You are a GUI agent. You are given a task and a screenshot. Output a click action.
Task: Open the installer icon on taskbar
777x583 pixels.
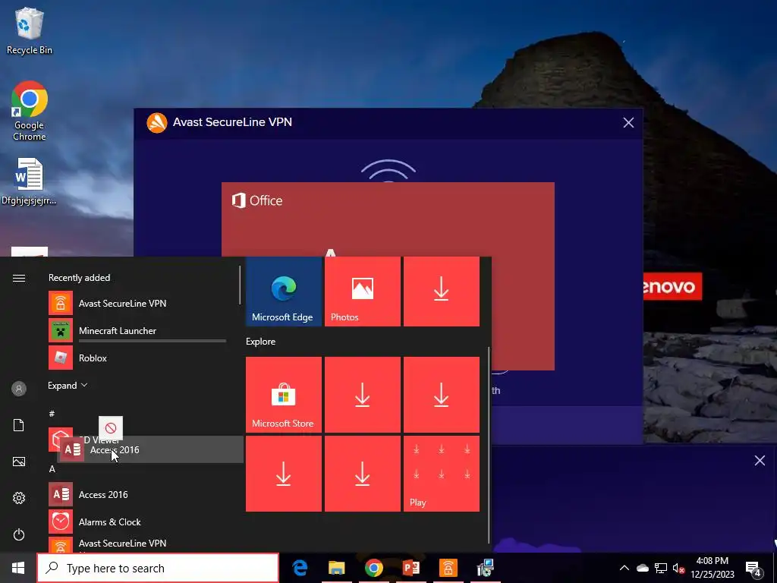(x=485, y=568)
